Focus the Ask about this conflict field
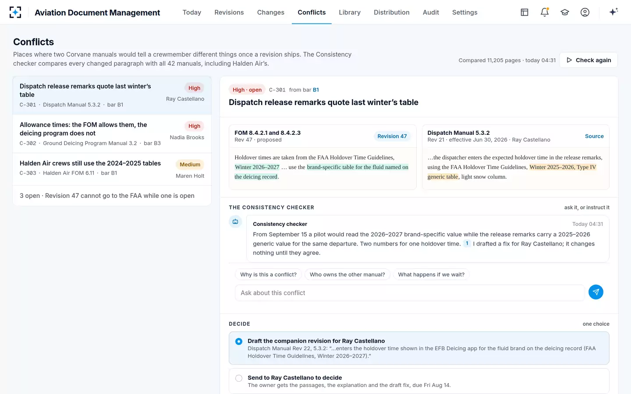 point(410,293)
